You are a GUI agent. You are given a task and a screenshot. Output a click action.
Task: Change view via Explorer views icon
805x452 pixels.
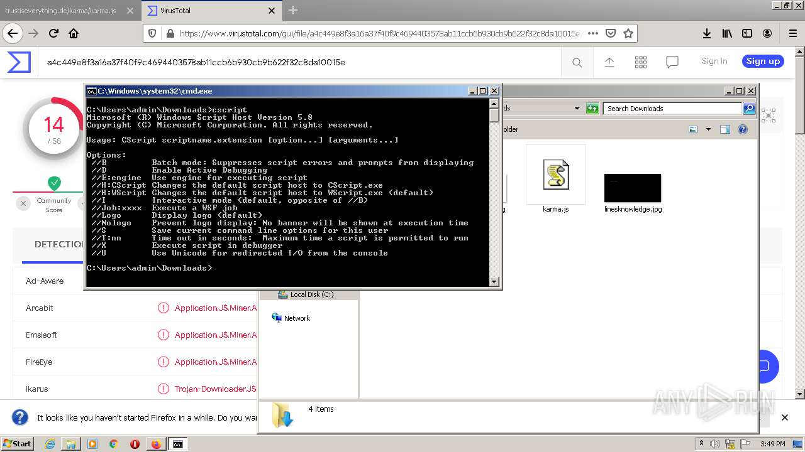click(693, 129)
